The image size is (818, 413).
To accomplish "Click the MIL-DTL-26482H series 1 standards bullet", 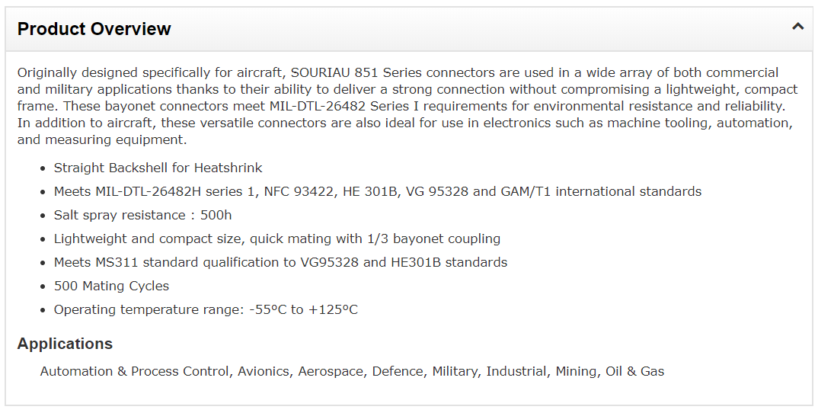I will coord(378,191).
